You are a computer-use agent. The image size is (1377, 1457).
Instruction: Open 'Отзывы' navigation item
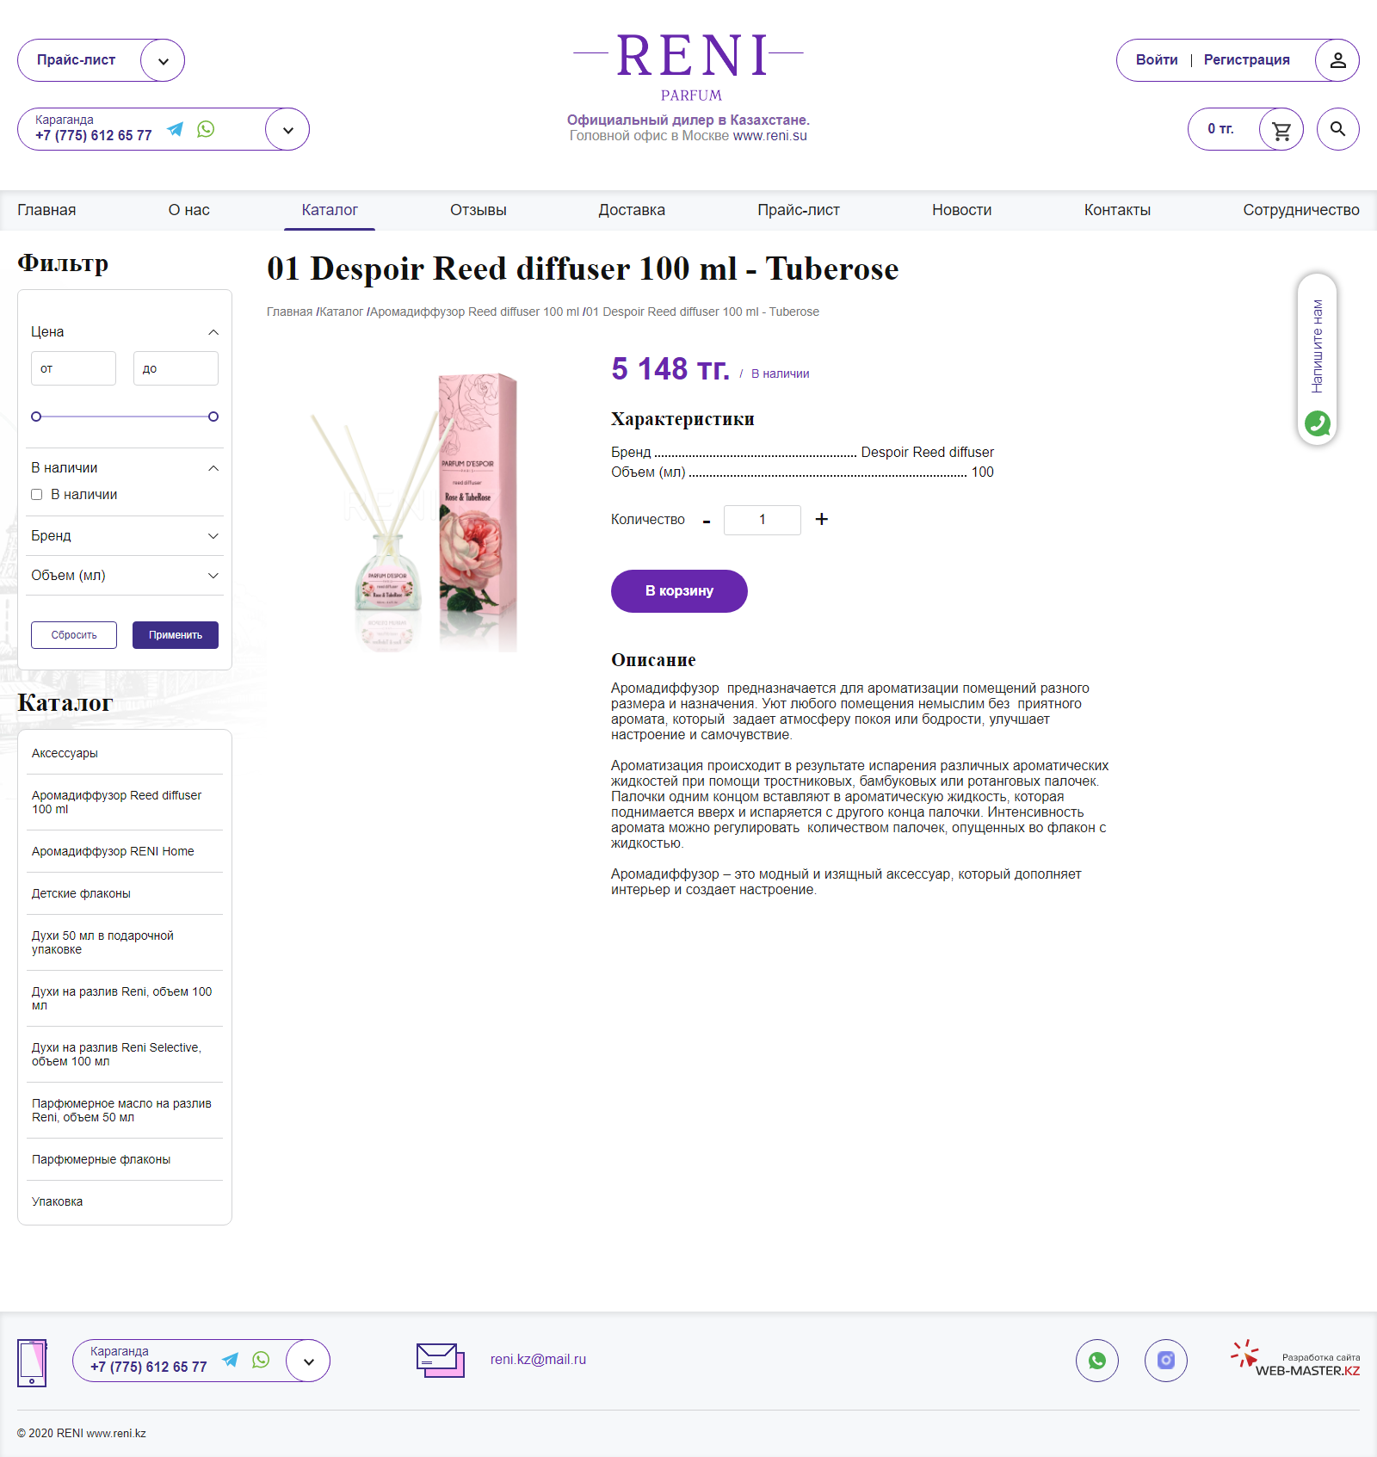click(479, 210)
